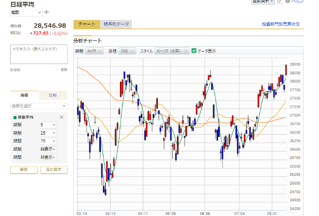Image resolution: width=319 pixels, height=216 pixels.
Task: Switch to the チャート tab
Action: point(87,24)
